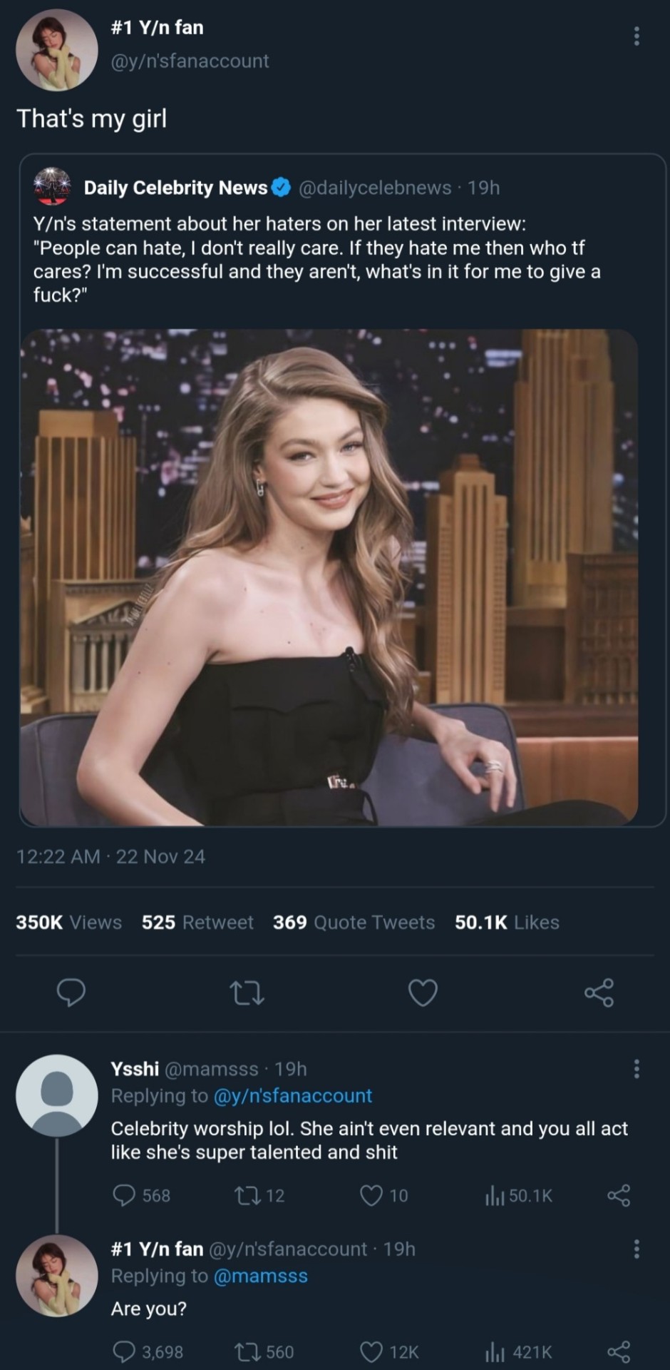Reply to Ysshi's comment with 568 replies
The height and width of the screenshot is (1370, 670).
(x=125, y=1195)
